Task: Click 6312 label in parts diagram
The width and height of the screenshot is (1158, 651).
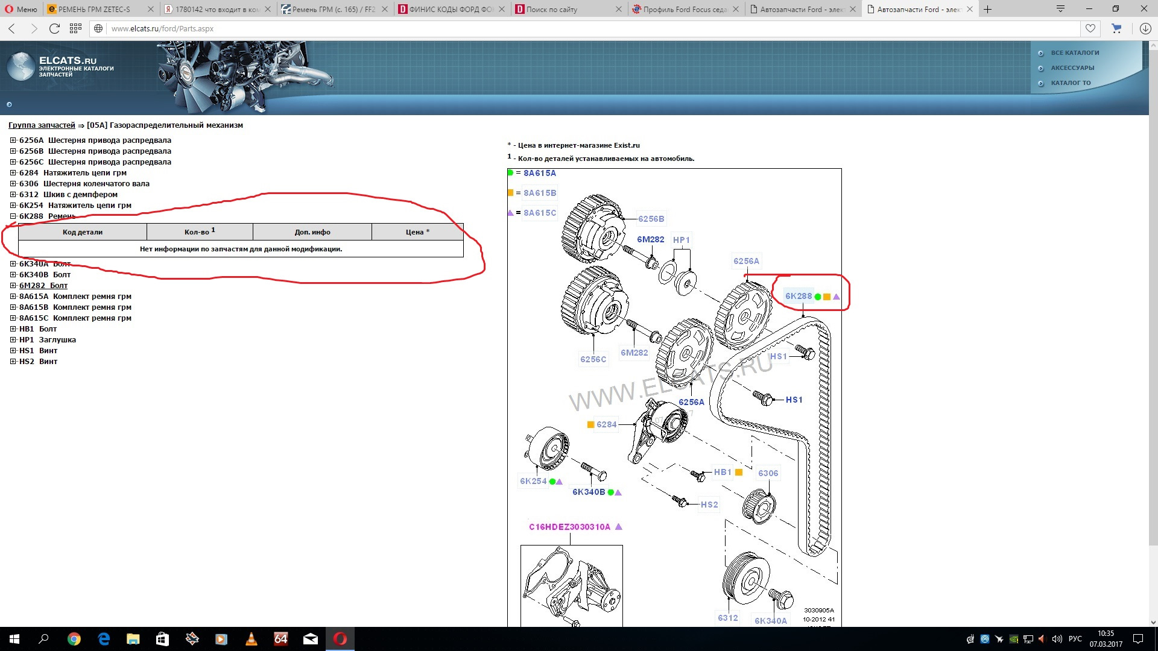Action: pos(728,618)
